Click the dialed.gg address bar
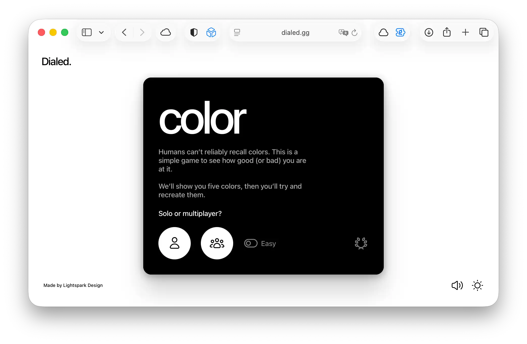 [x=295, y=33]
